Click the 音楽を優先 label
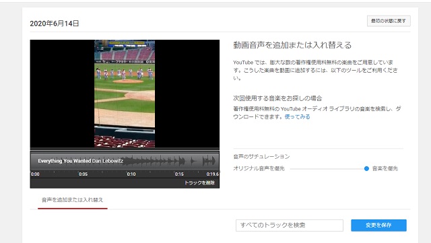Screen dimensions: 431x243 coord(385,168)
